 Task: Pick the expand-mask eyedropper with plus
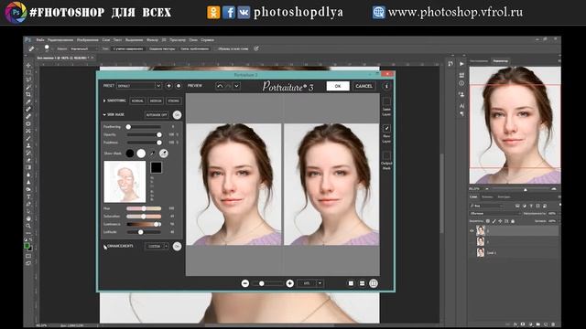tap(163, 154)
